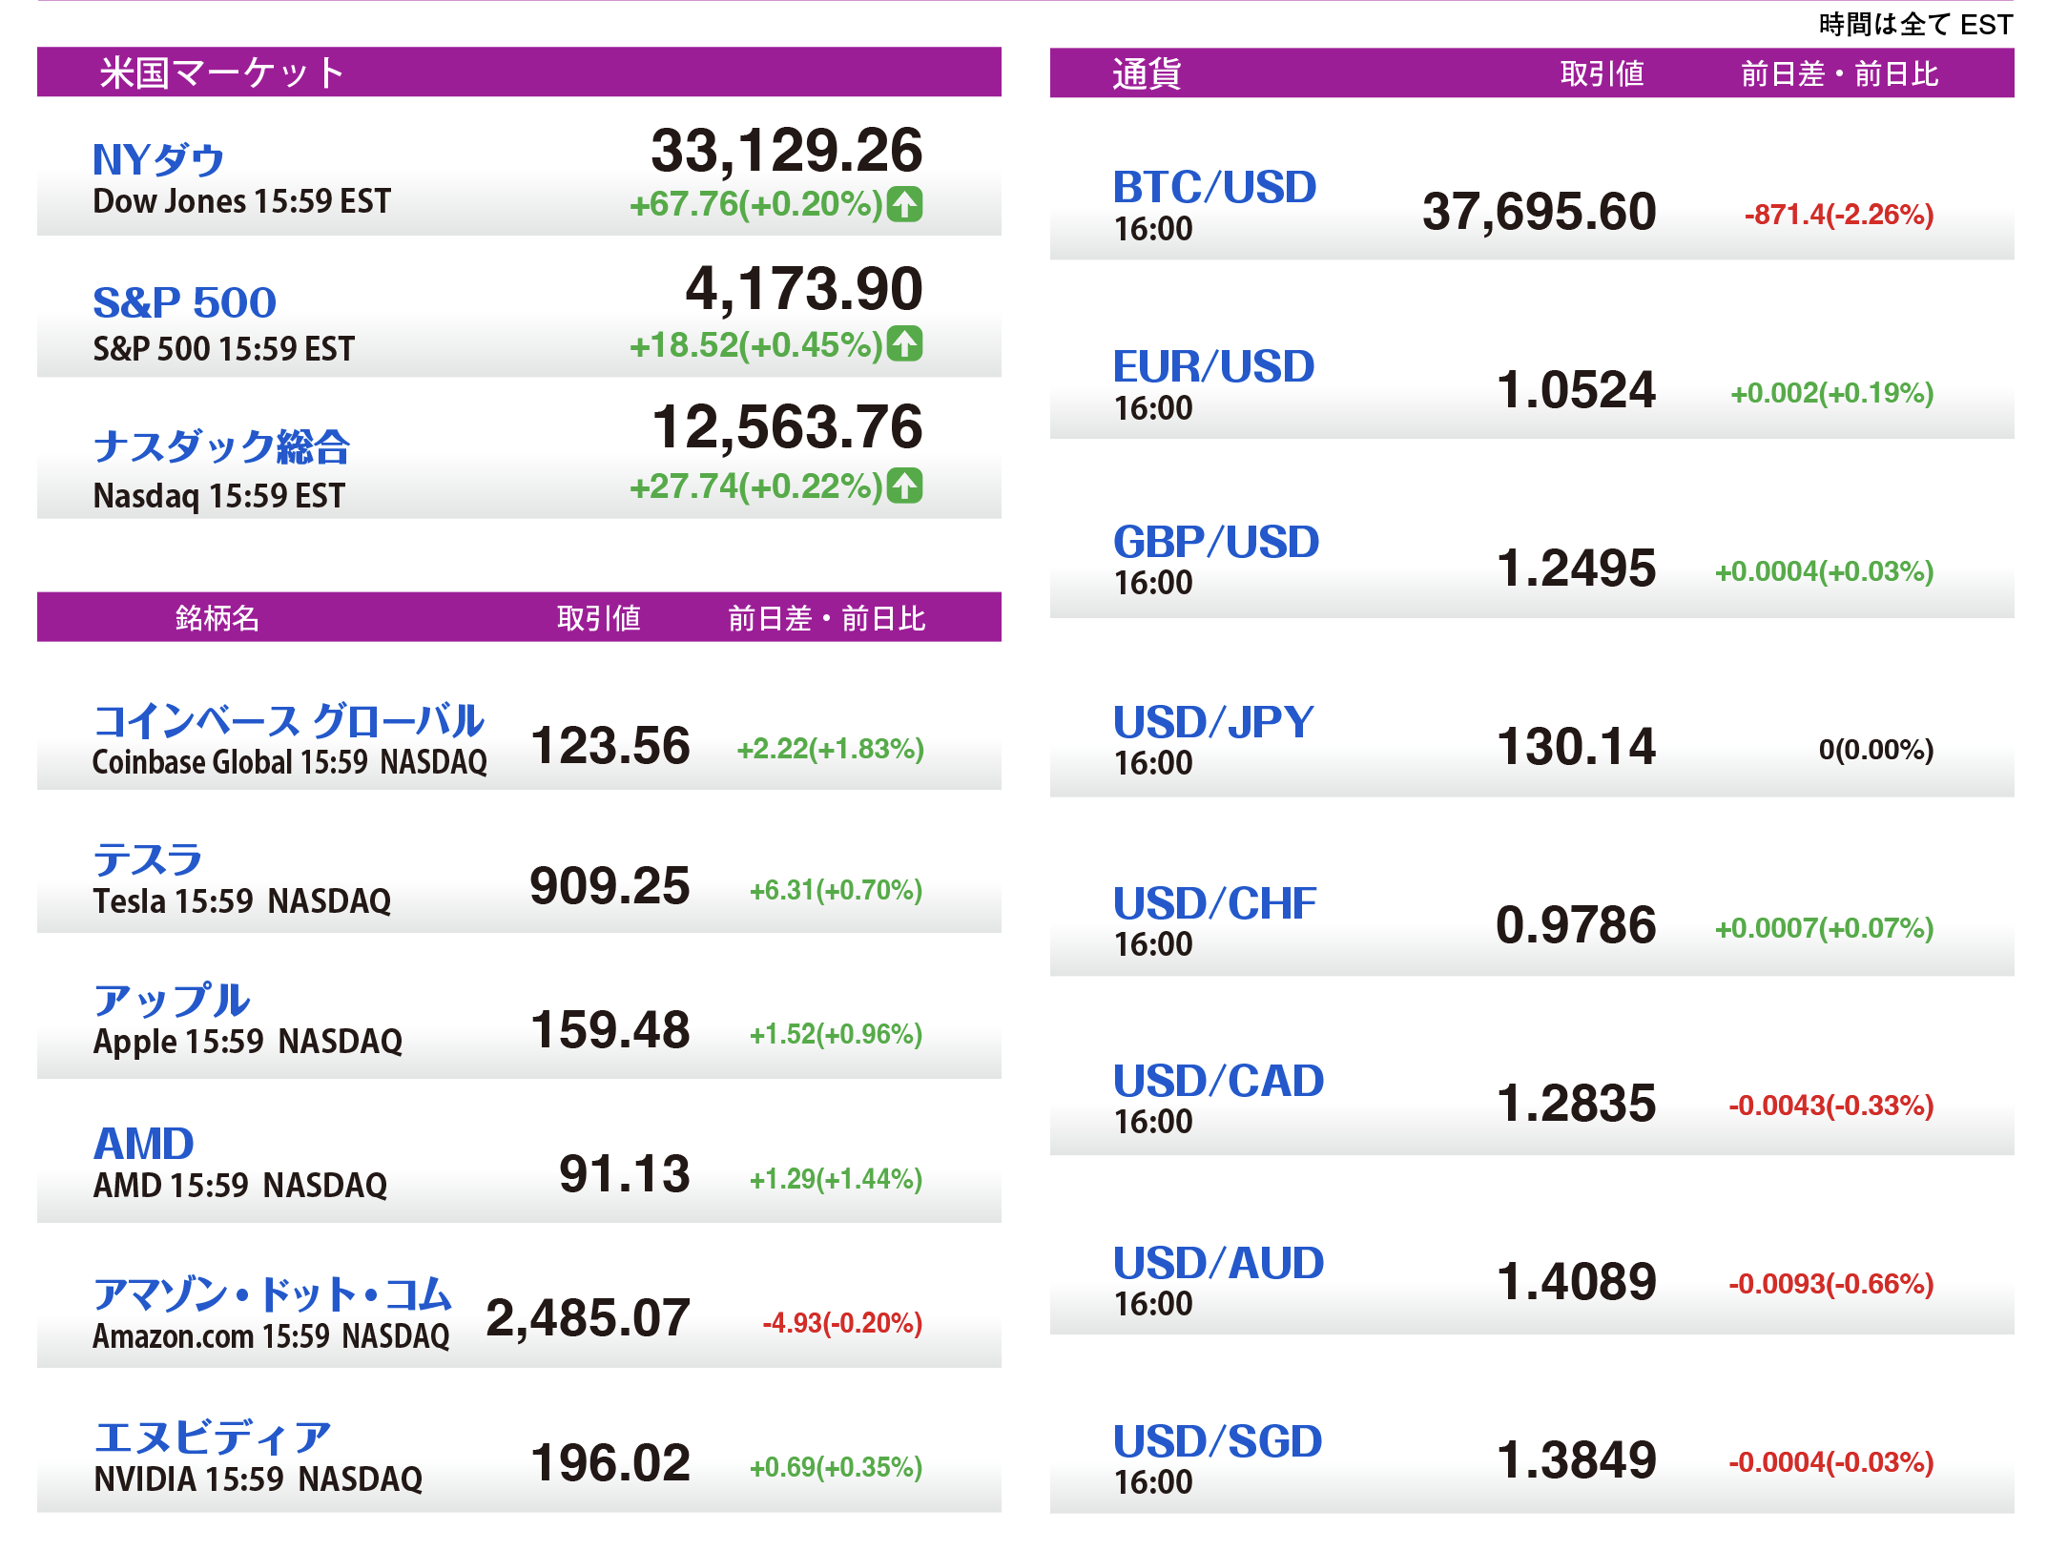This screenshot has height=1551, width=2047.
Task: Select the コインベース グローバル stock name
Action: [288, 721]
